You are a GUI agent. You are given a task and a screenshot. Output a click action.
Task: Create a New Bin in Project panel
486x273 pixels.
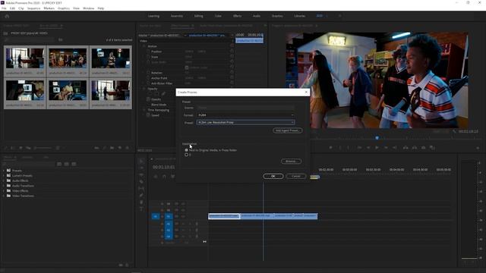tap(112, 148)
